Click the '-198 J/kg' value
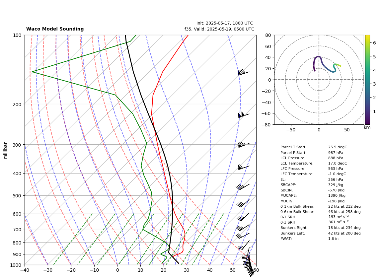The image size is (379, 280). (x=336, y=201)
